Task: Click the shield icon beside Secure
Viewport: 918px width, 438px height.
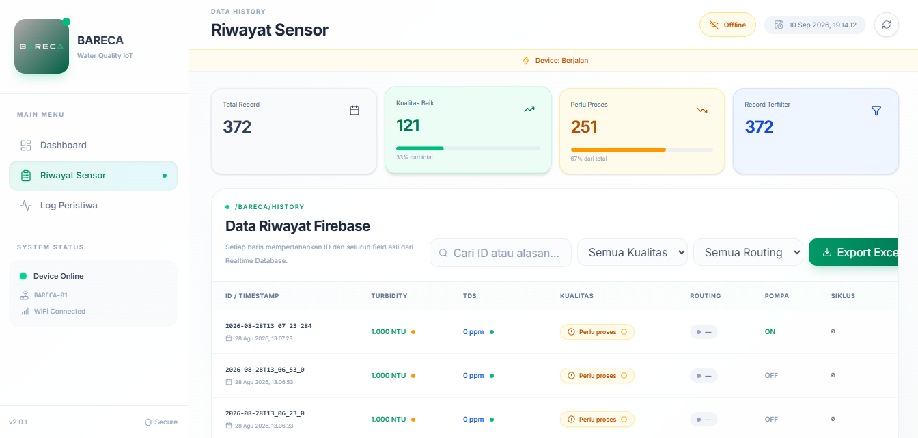Action: click(x=148, y=422)
